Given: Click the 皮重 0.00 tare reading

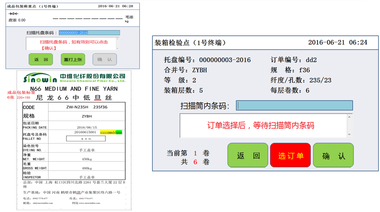Looking at the screenshot, I should pyautogui.click(x=17, y=20).
